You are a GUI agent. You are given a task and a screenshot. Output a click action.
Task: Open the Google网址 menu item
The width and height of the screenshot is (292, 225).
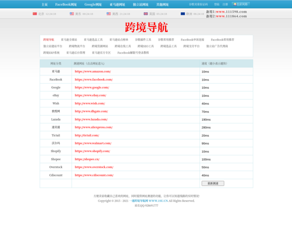point(93,4)
